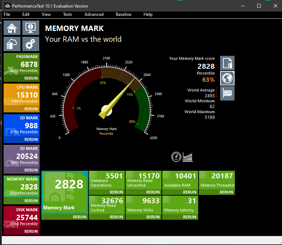This screenshot has height=245, width=282.
Task: Rerun the Memory Mark sidebar test
Action: 22,201
